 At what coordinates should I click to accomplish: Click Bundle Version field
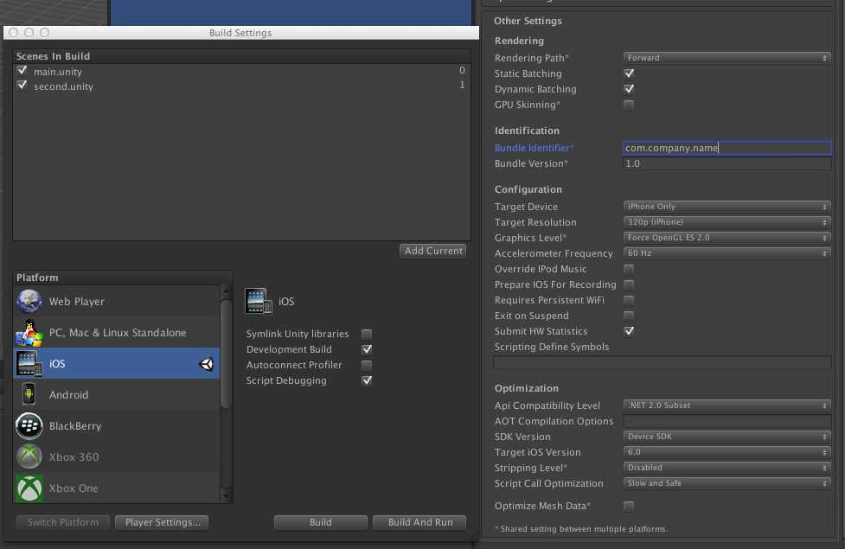[x=727, y=163]
